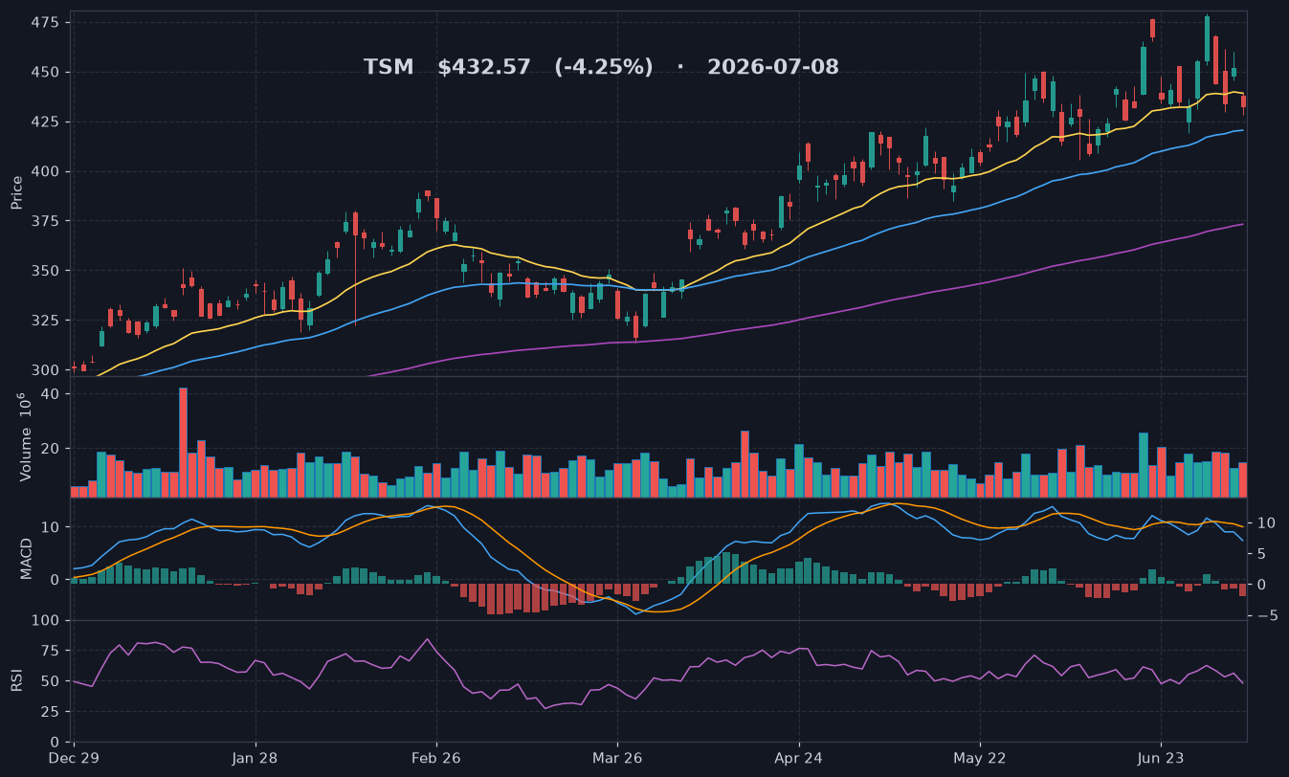Click the 40 volume tick label
The height and width of the screenshot is (777, 1289).
pos(52,394)
